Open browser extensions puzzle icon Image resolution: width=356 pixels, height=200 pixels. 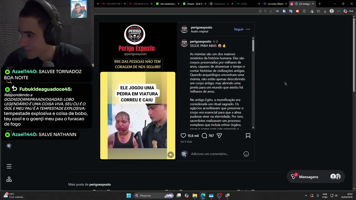tap(304, 11)
